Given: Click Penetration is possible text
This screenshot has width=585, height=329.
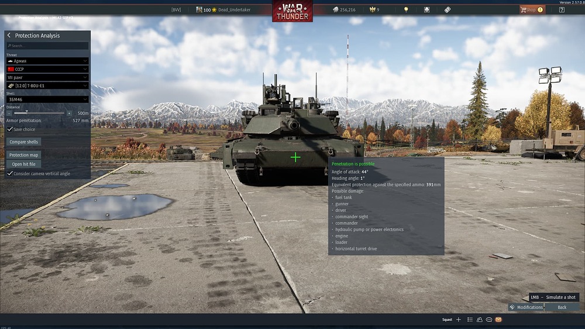Looking at the screenshot, I should point(353,163).
